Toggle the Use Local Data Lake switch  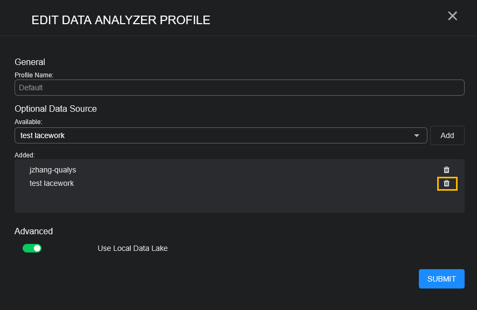click(32, 248)
